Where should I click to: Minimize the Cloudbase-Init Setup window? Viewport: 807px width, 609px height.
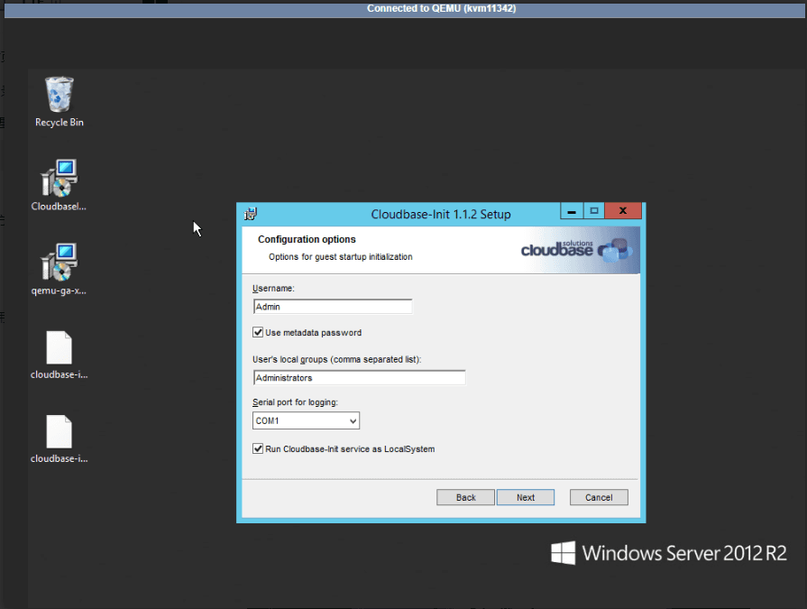[x=572, y=211]
